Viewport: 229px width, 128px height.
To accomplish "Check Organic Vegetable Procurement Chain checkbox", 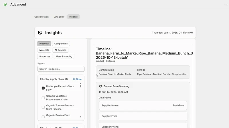I will pyautogui.click(x=43, y=98).
